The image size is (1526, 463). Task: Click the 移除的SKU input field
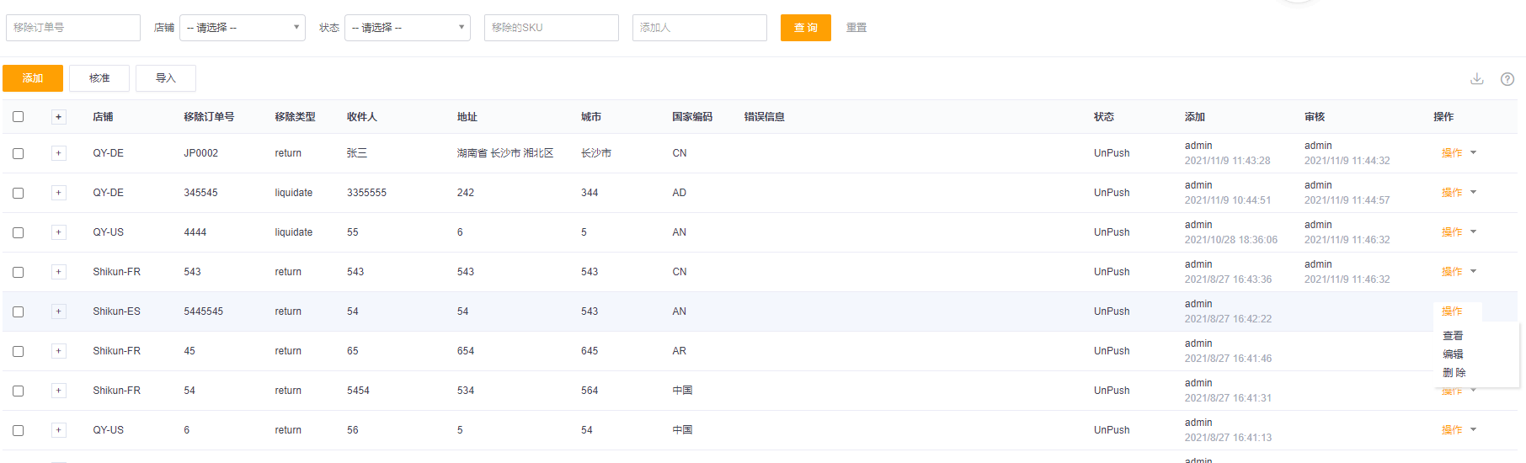click(552, 28)
